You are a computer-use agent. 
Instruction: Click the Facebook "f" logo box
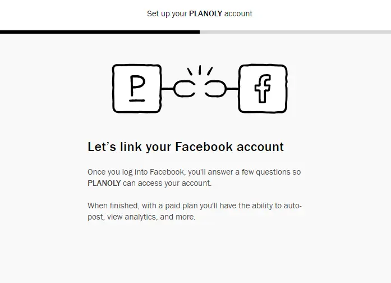click(x=263, y=89)
